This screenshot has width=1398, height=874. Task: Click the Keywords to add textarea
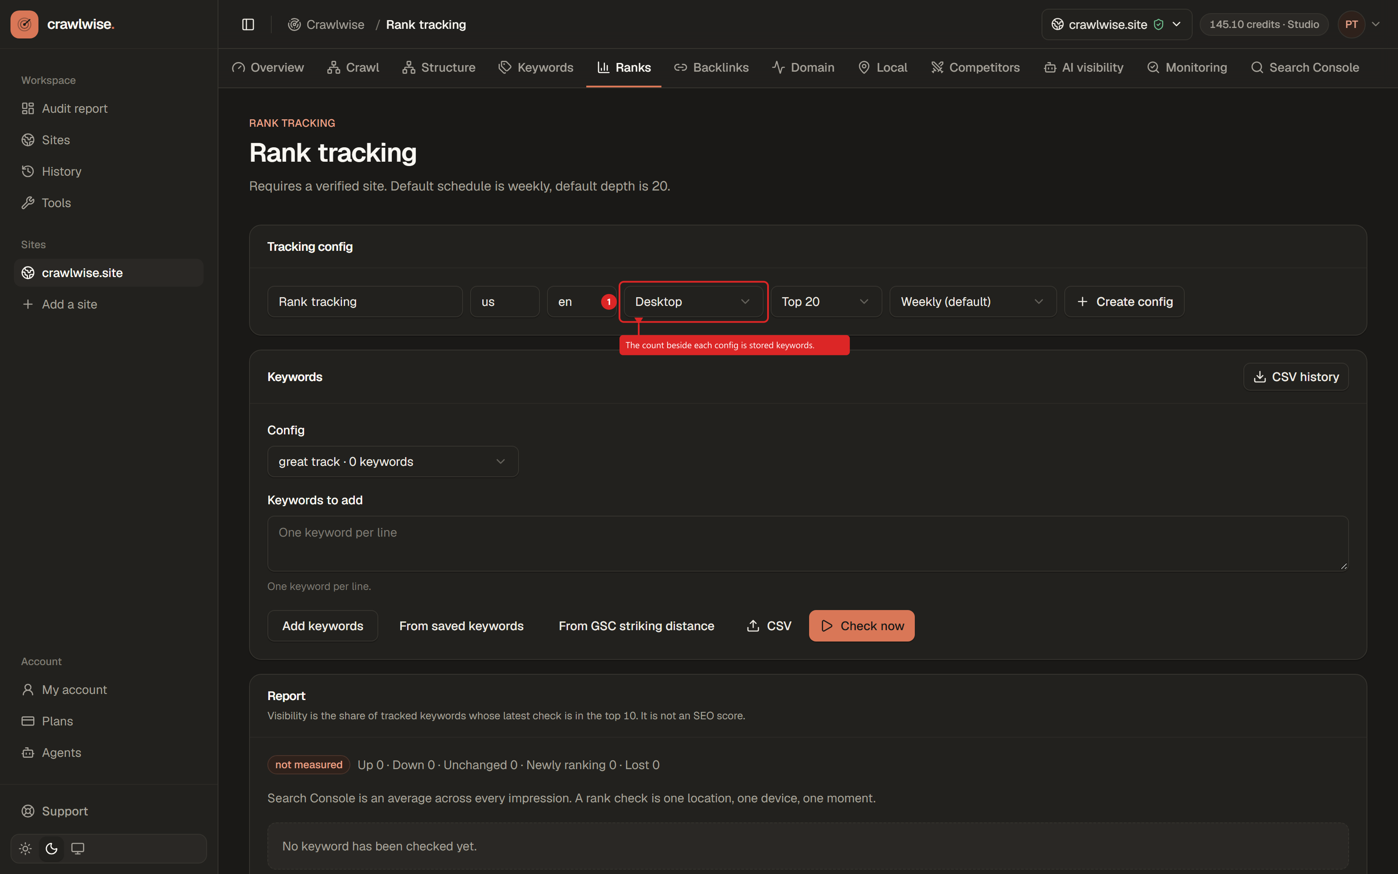pyautogui.click(x=808, y=544)
